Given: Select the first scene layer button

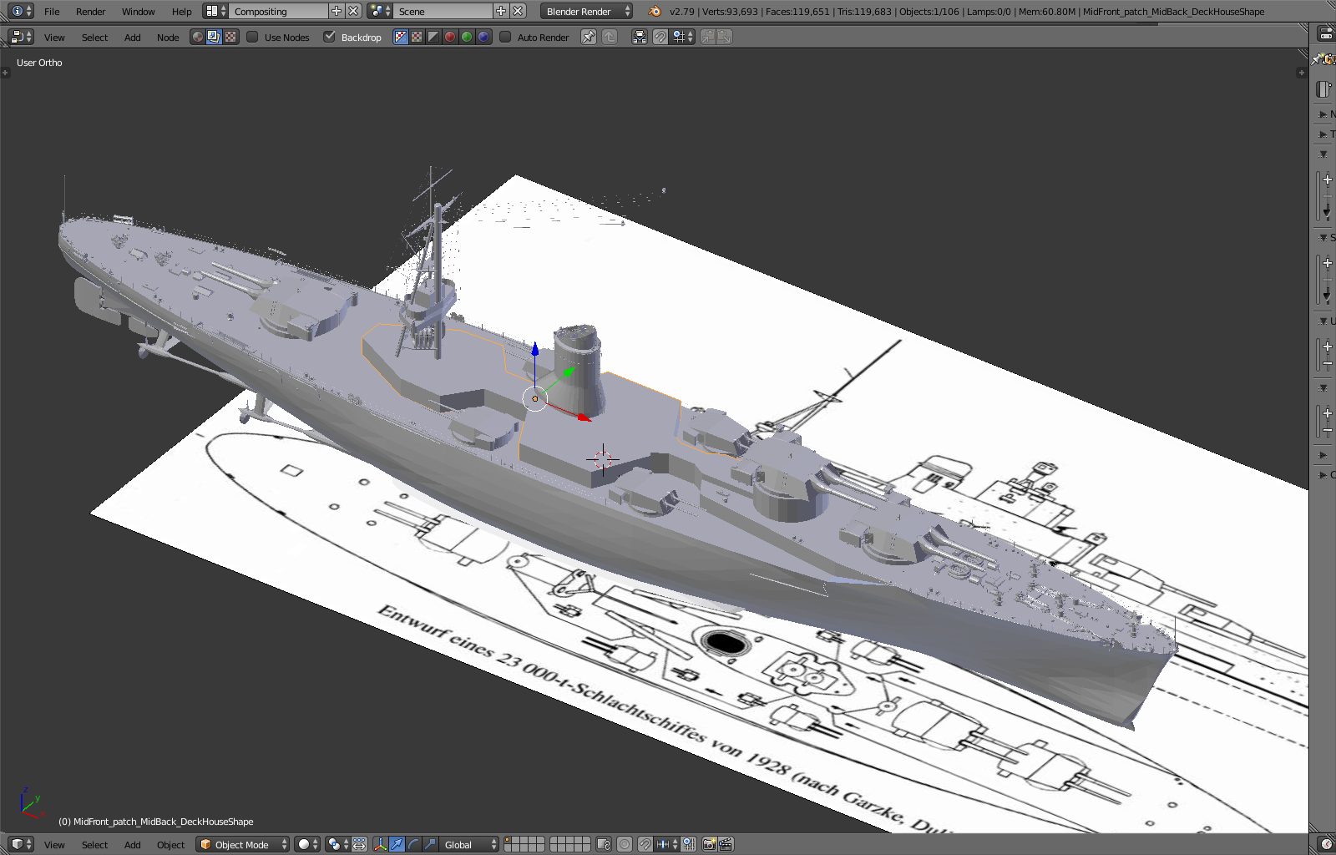Looking at the screenshot, I should click(x=508, y=840).
